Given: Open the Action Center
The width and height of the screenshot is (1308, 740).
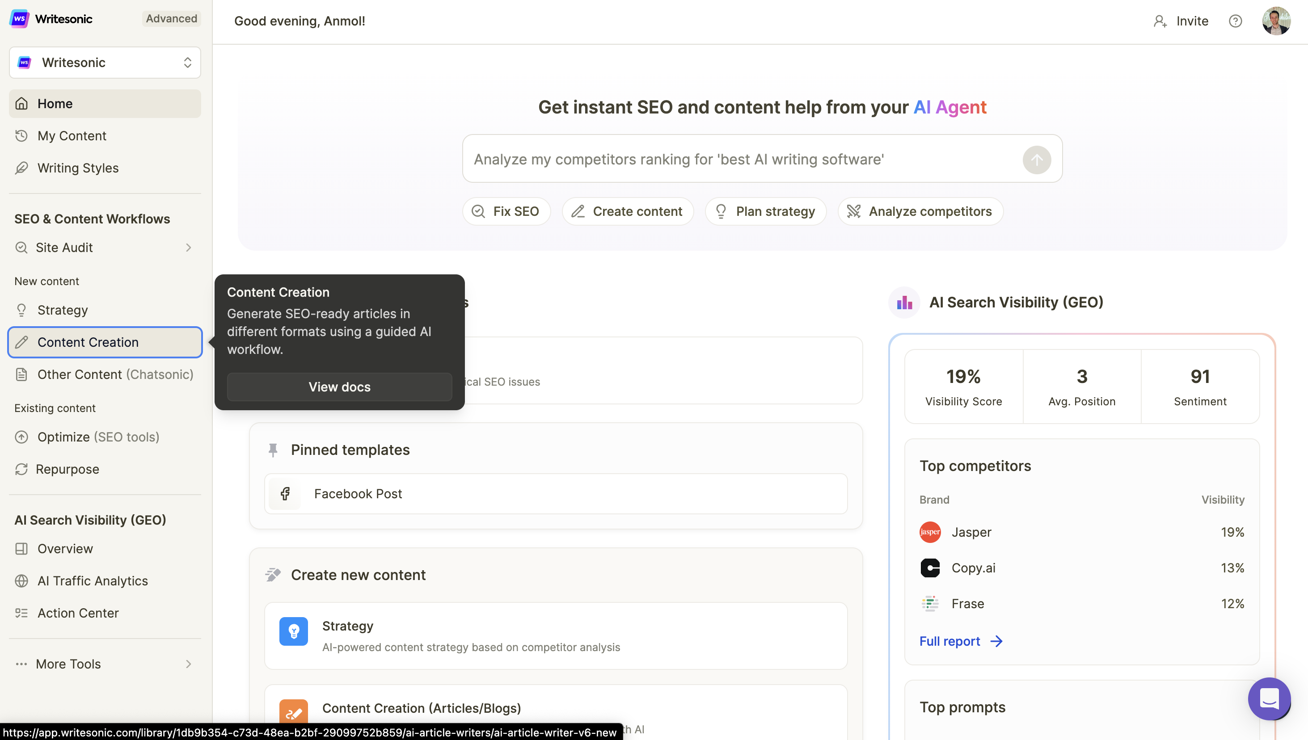Looking at the screenshot, I should pos(78,613).
